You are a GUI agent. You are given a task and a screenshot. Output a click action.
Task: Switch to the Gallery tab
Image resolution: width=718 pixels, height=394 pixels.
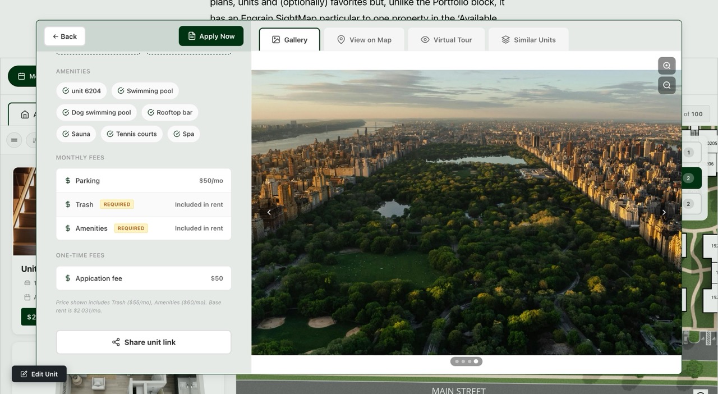pyautogui.click(x=289, y=40)
